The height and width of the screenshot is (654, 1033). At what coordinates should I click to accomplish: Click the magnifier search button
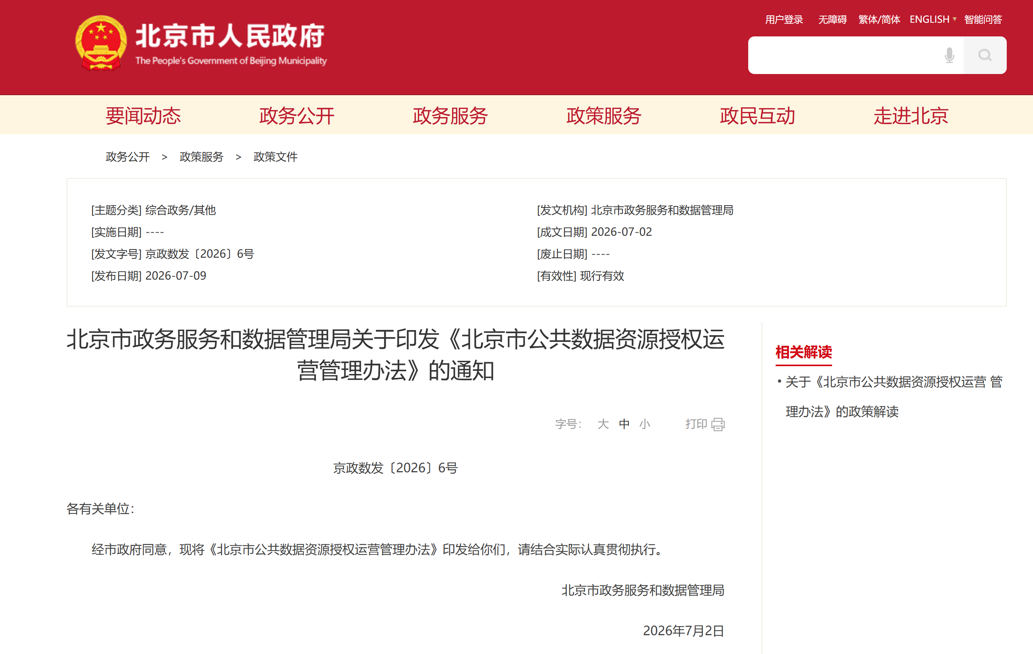pyautogui.click(x=985, y=55)
